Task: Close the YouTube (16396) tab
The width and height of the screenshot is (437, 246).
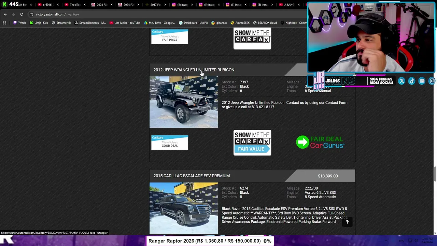Action: [57, 5]
